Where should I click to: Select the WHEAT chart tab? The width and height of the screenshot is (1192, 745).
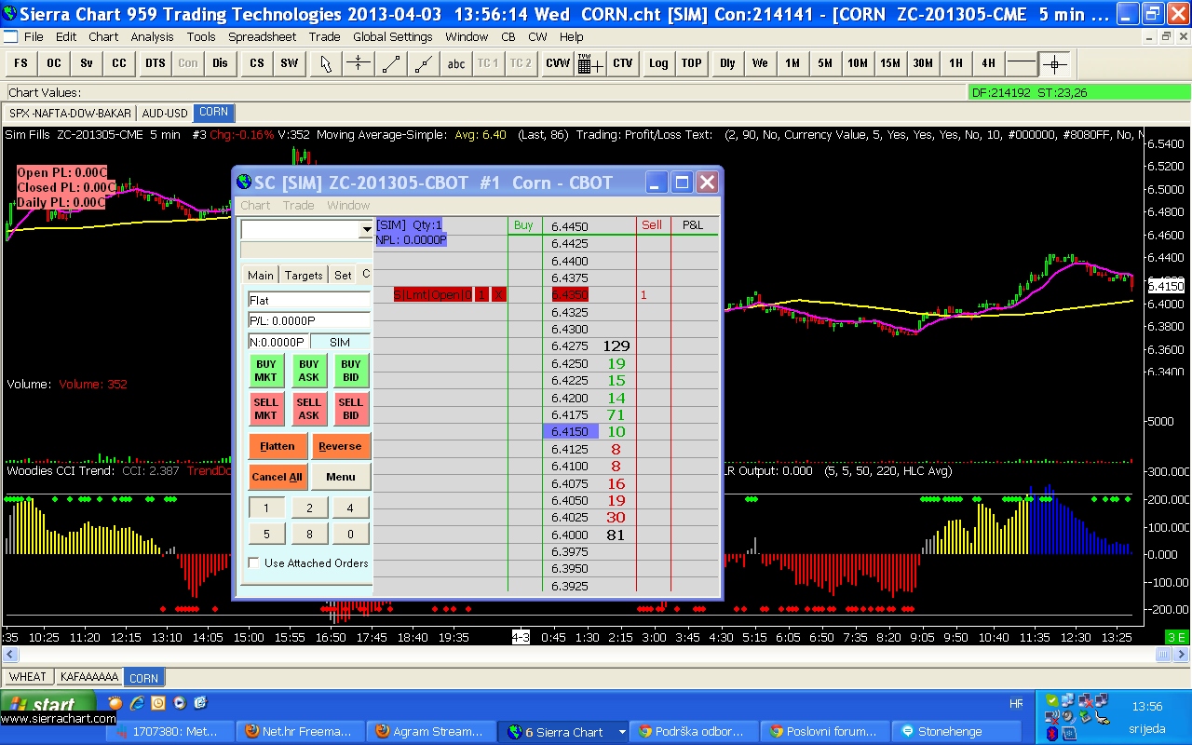coord(27,677)
